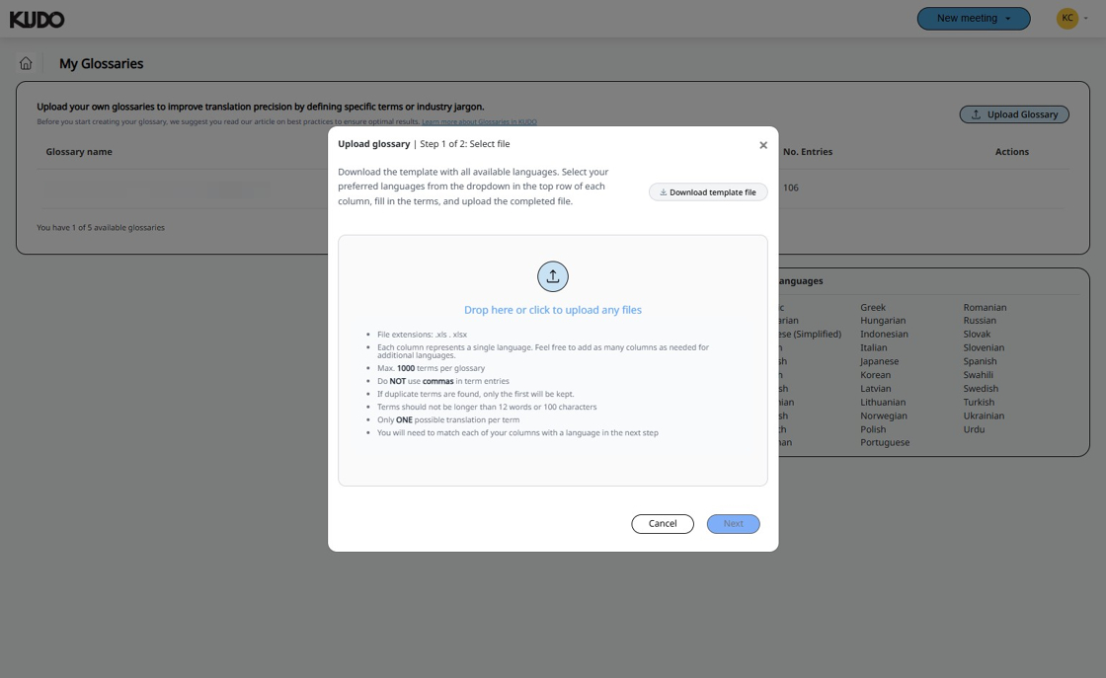The width and height of the screenshot is (1106, 678).
Task: Select Polish in the languages list
Action: point(873,429)
